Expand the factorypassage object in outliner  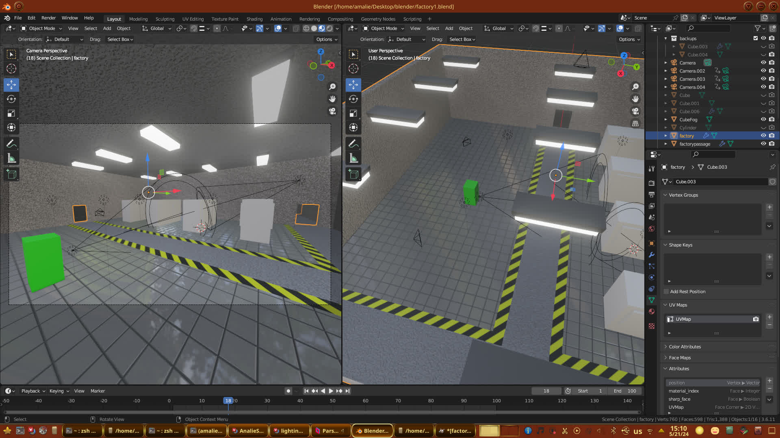pyautogui.click(x=665, y=144)
